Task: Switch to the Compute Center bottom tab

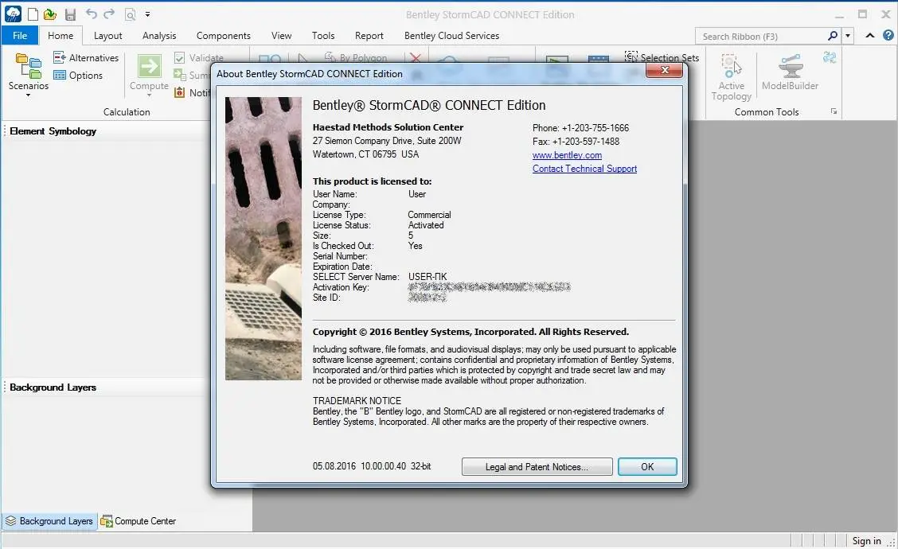Action: pyautogui.click(x=138, y=521)
